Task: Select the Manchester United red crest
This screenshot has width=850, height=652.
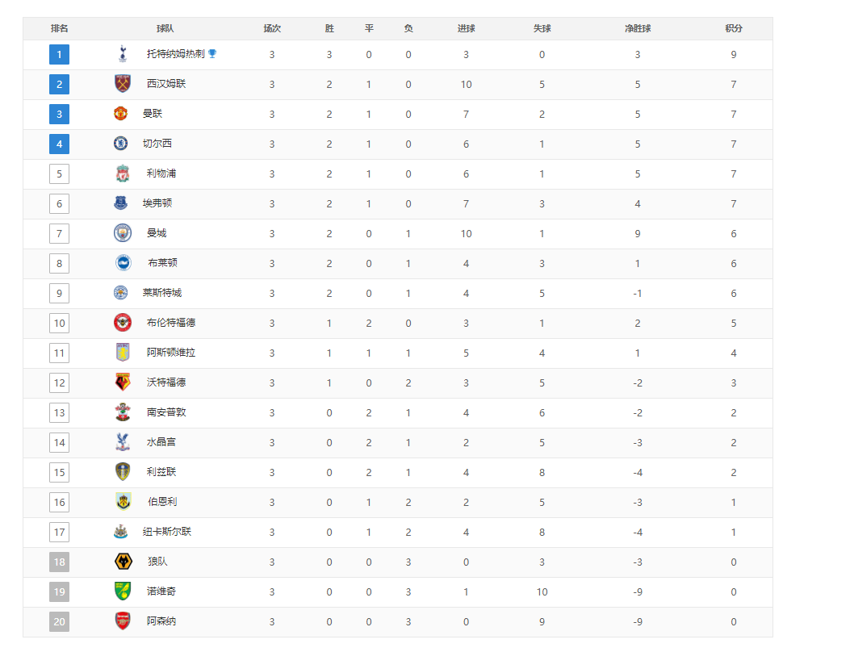Action: point(120,113)
